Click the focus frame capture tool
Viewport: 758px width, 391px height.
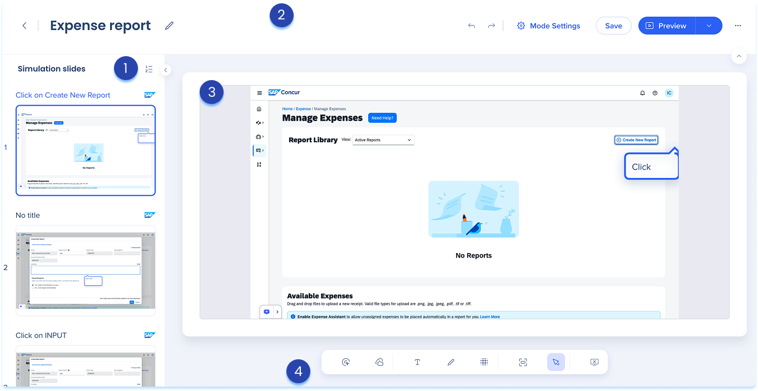tap(523, 362)
